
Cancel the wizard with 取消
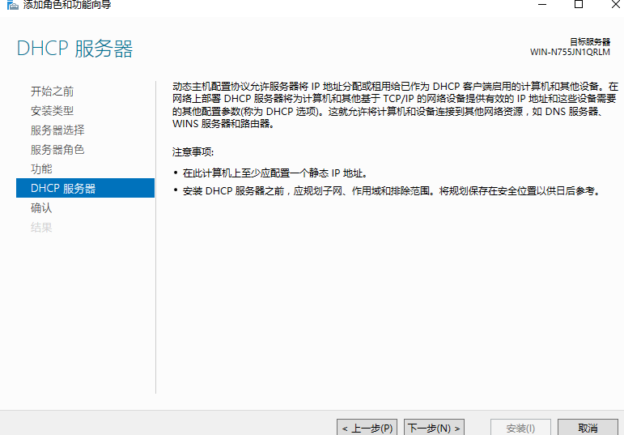588,428
